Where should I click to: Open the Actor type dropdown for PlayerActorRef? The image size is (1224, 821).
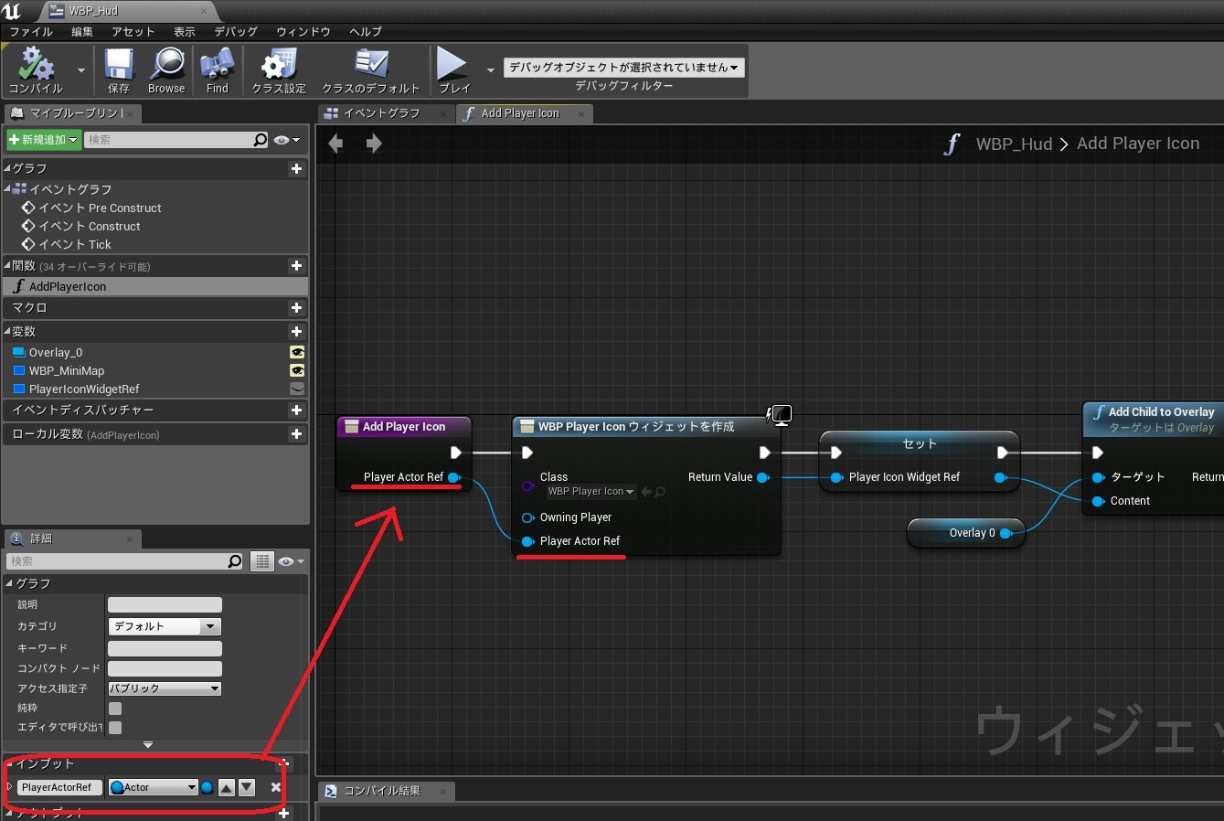(x=153, y=787)
